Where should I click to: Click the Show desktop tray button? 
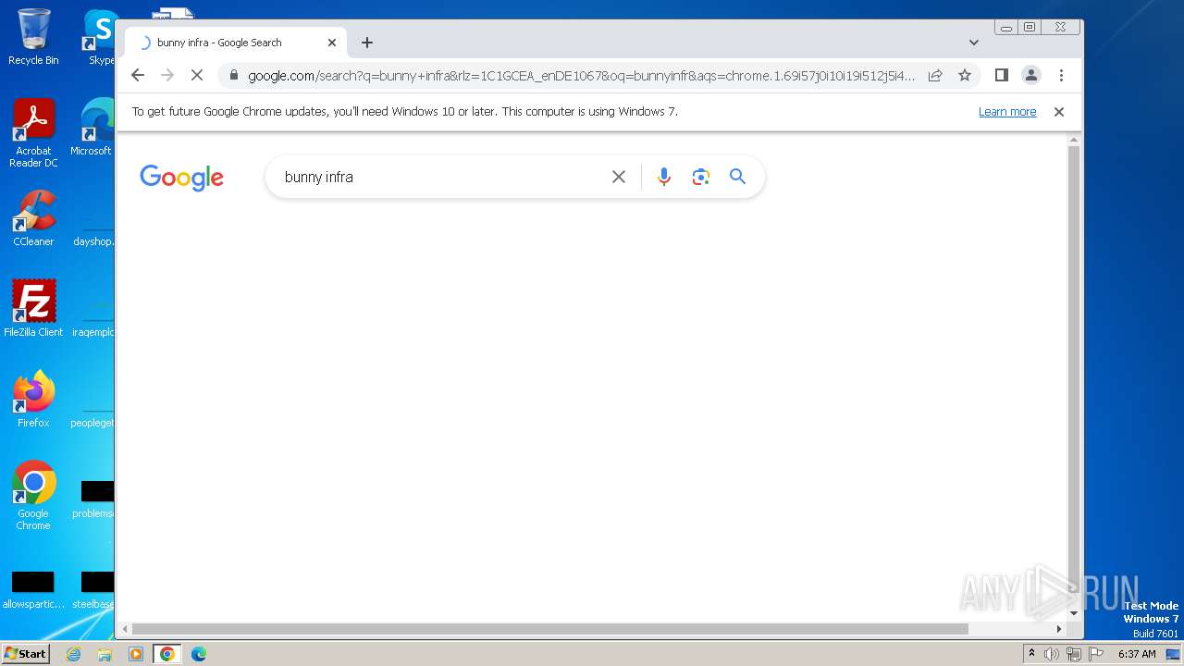(1174, 654)
